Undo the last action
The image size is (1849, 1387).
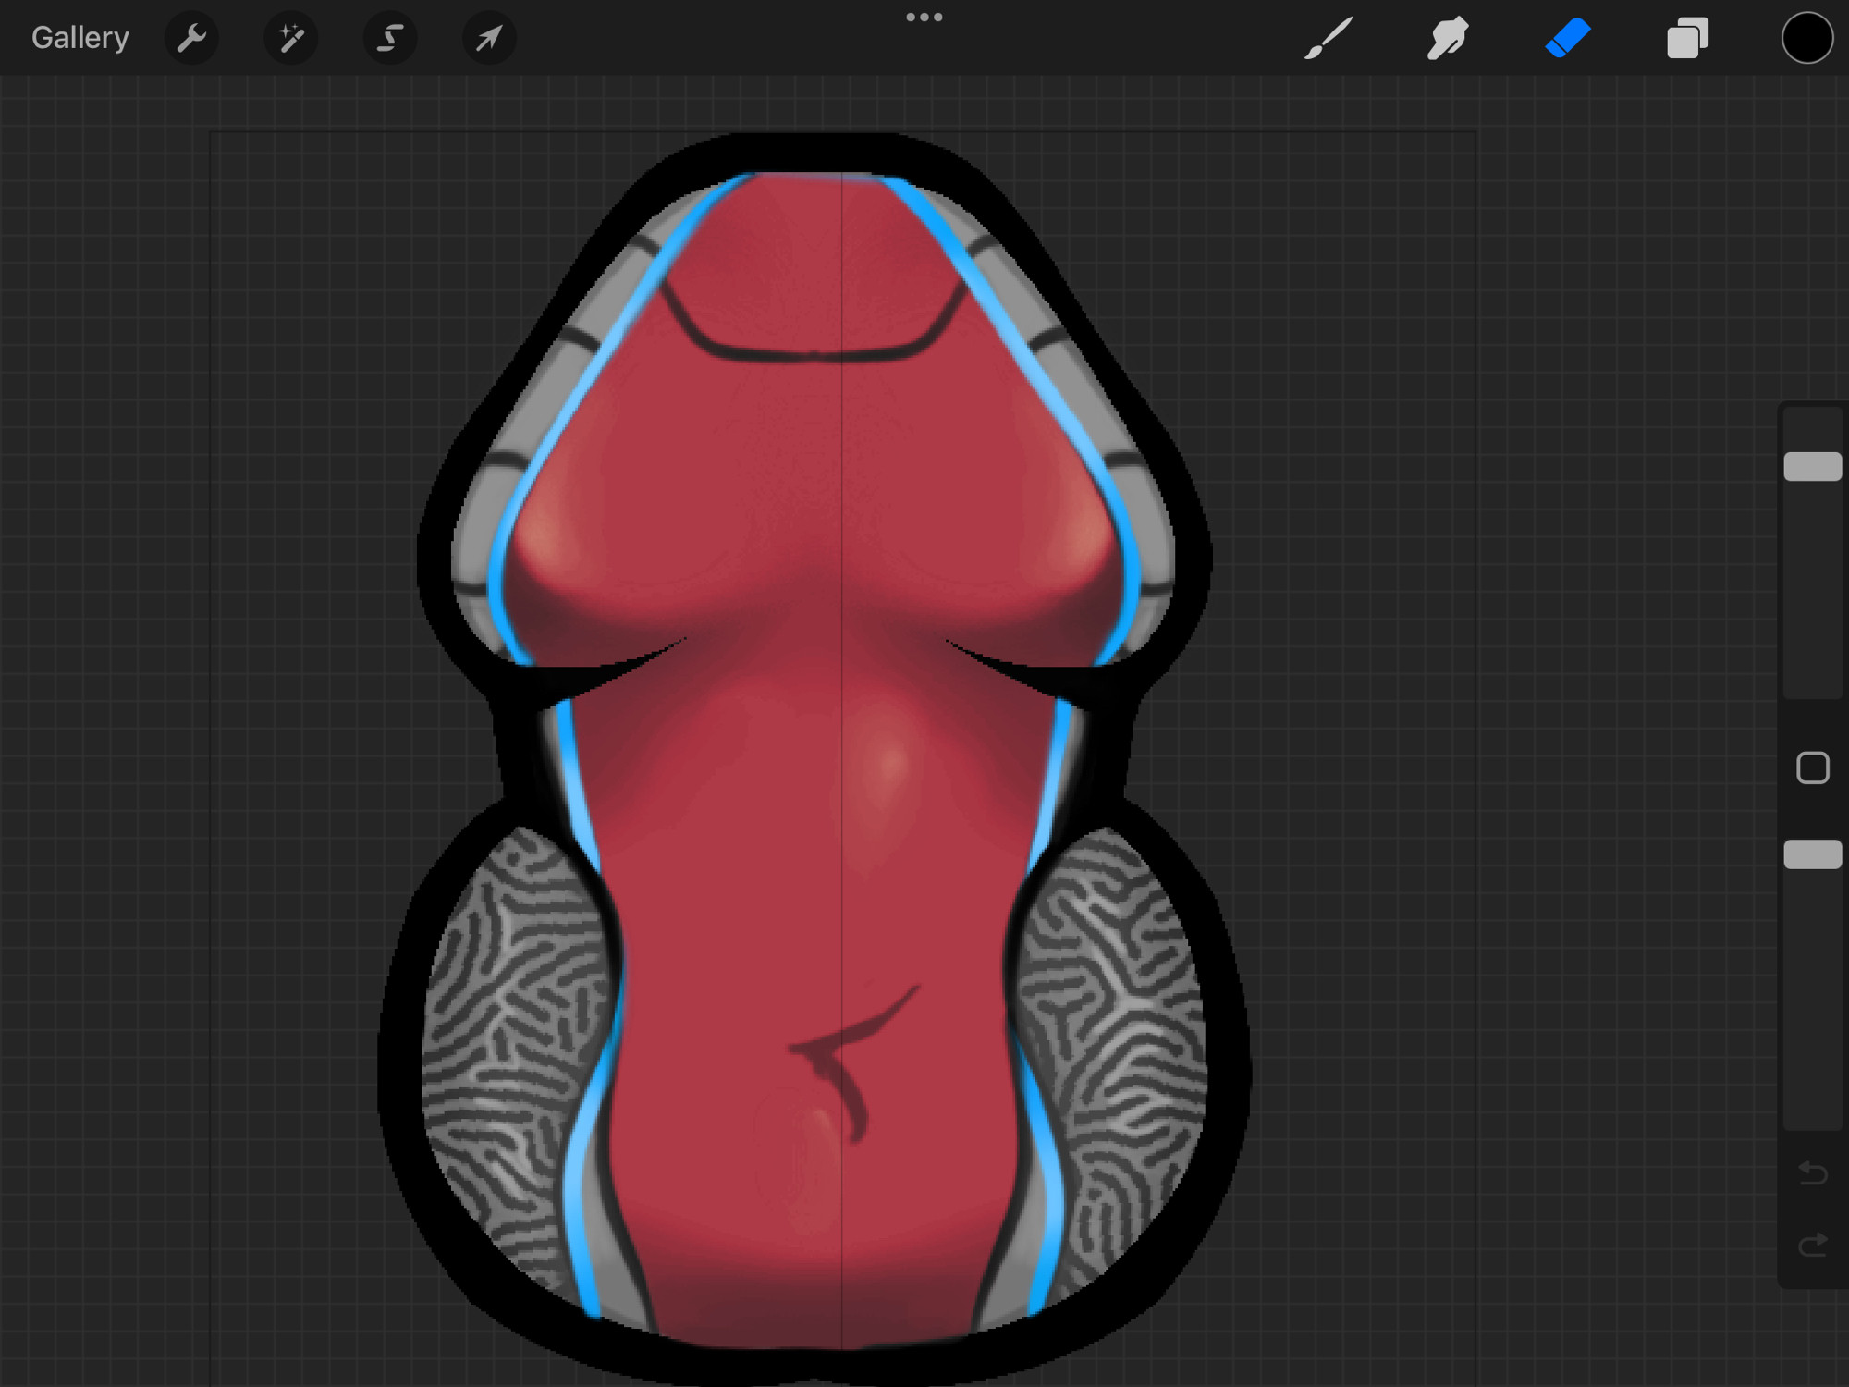[x=1813, y=1173]
